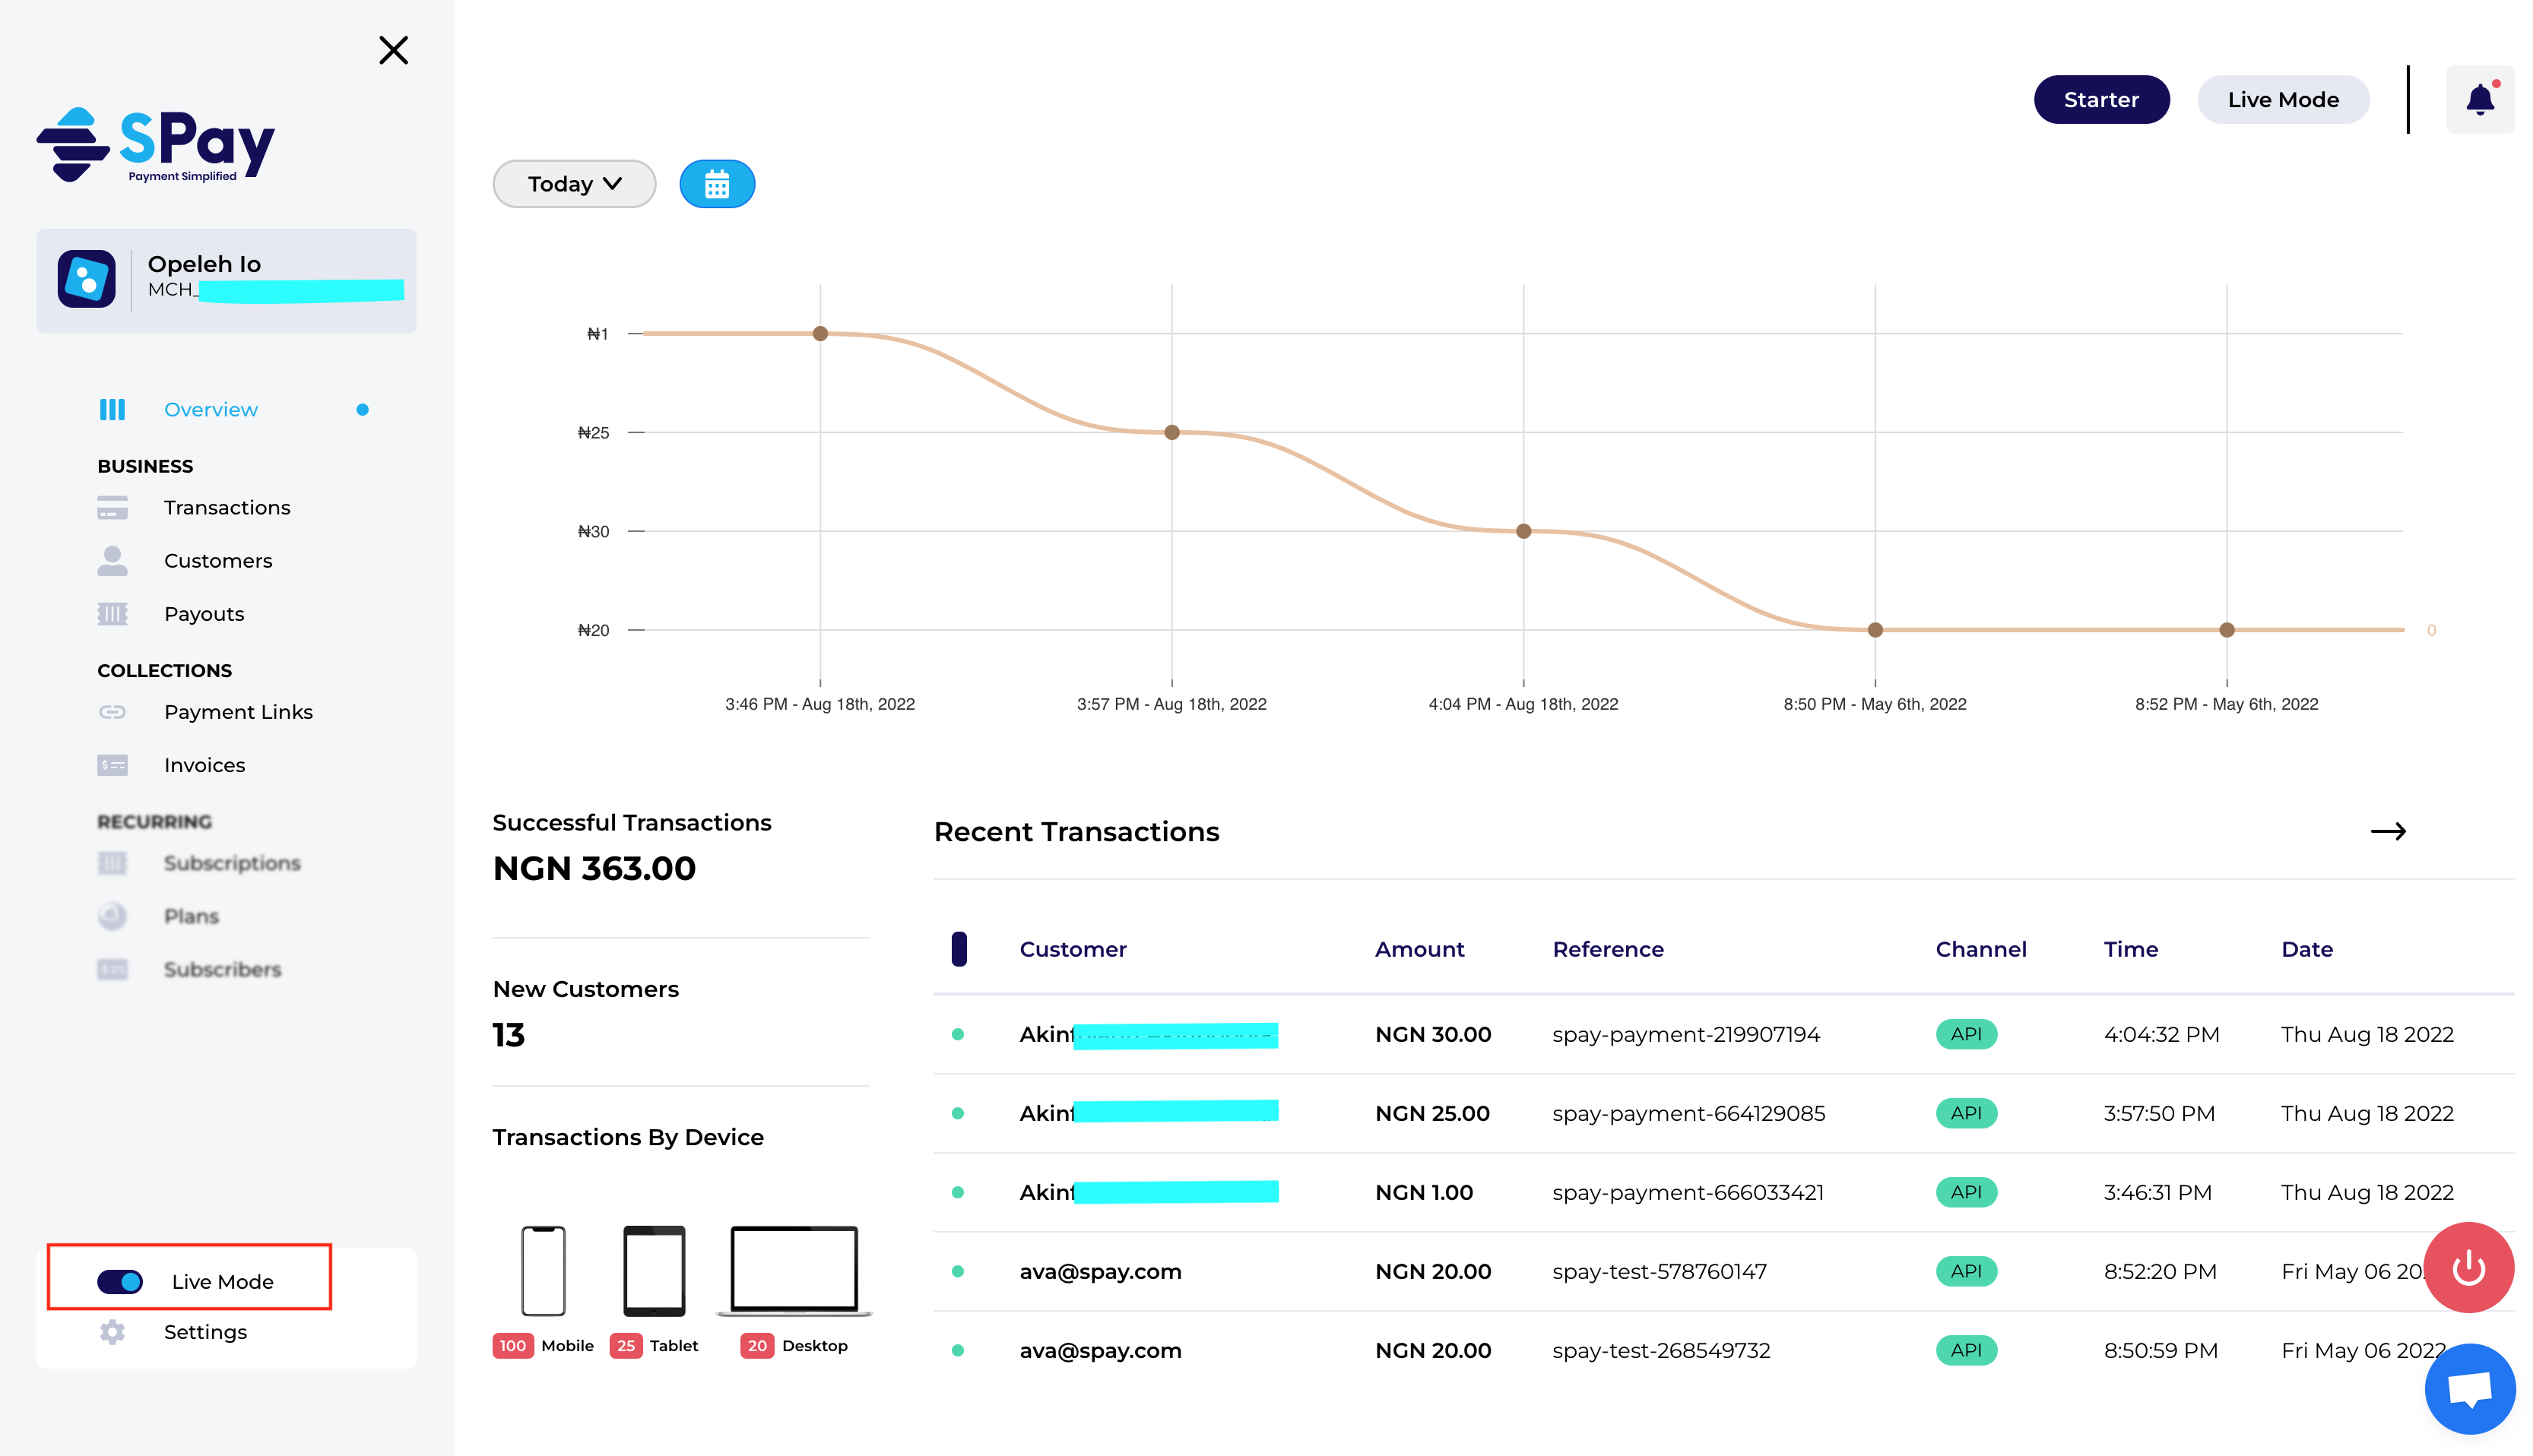Click the Invoices icon

(x=112, y=765)
